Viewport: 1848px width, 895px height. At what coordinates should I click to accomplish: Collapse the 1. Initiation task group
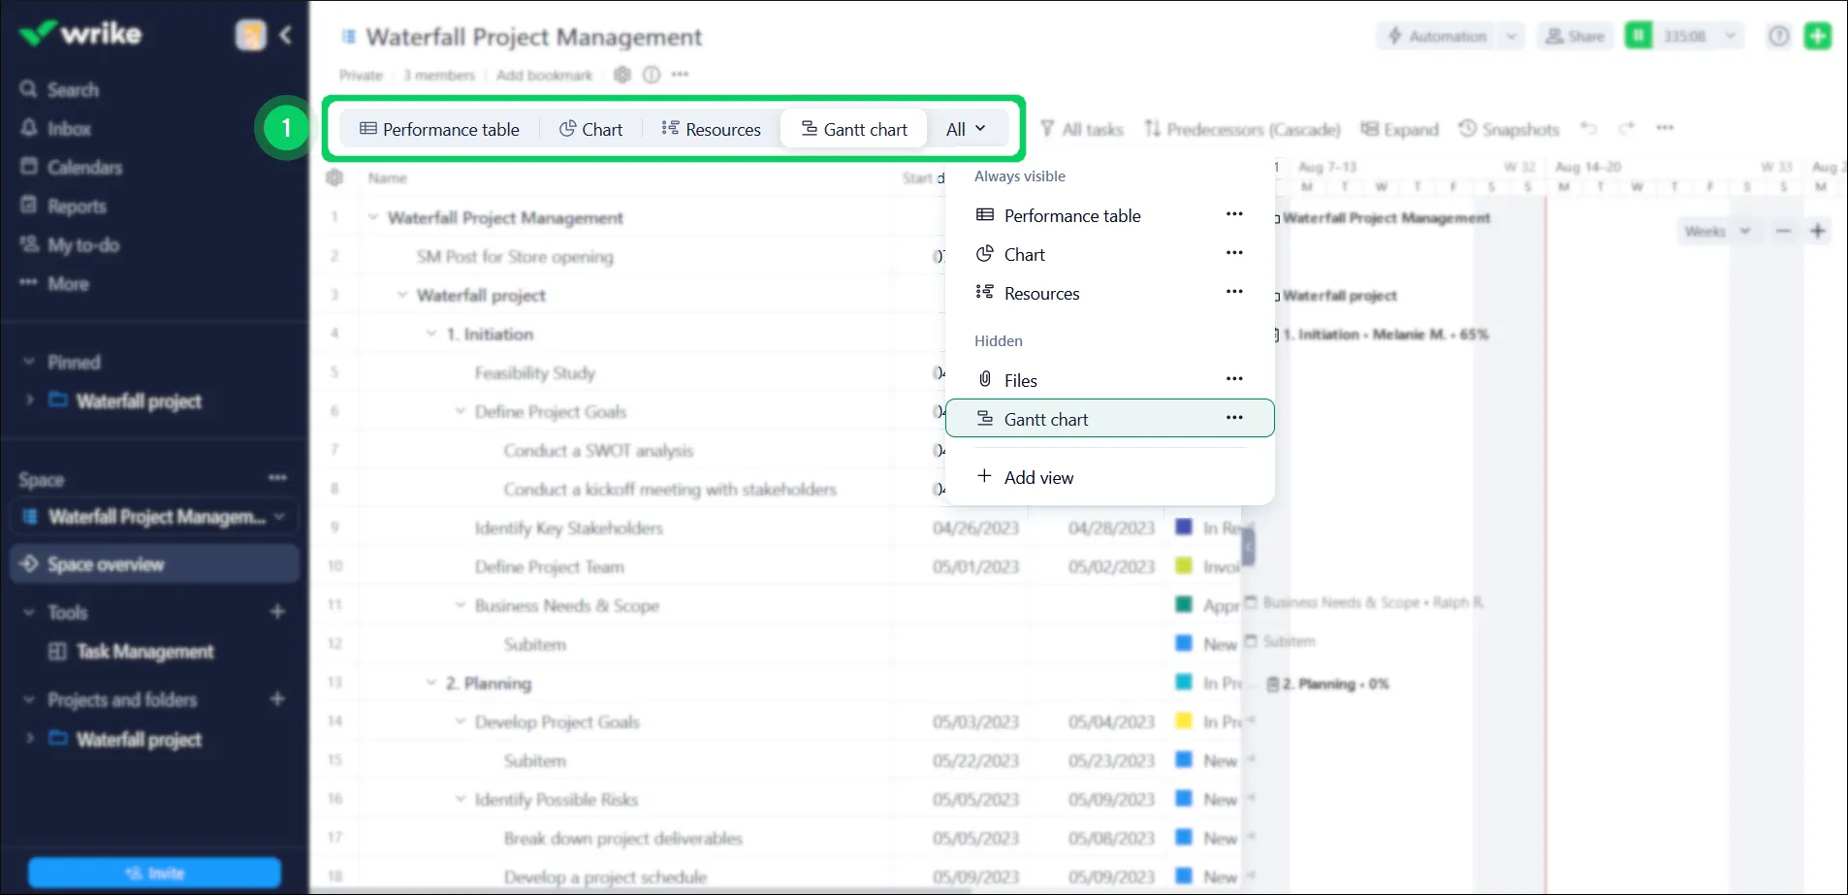(432, 333)
